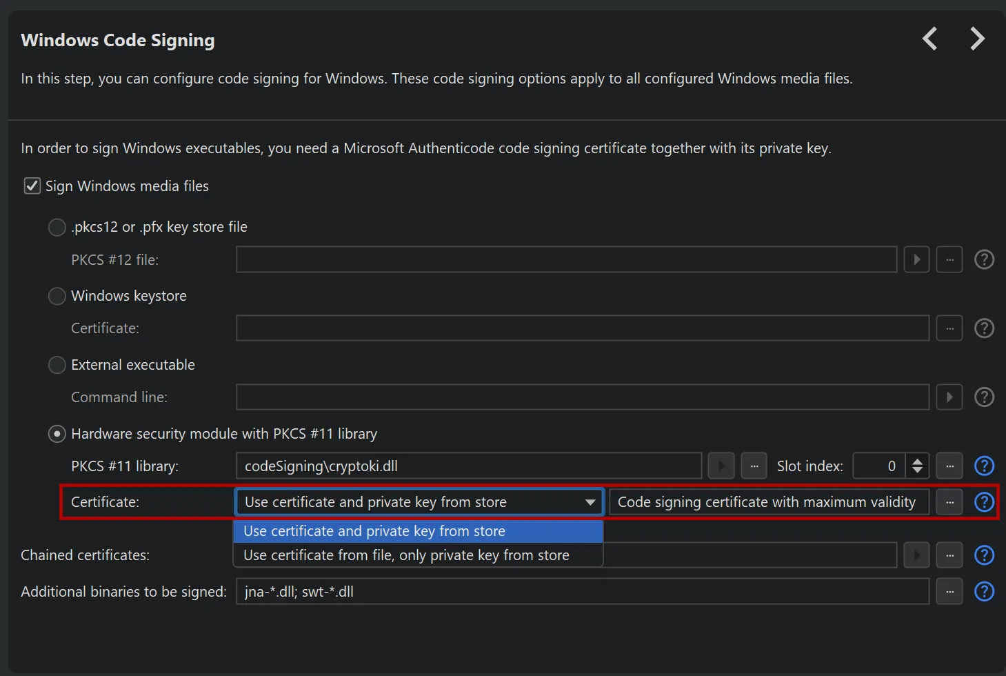Collapse the Certificate source dropdown
Screen dimensions: 1006x676
590,502
